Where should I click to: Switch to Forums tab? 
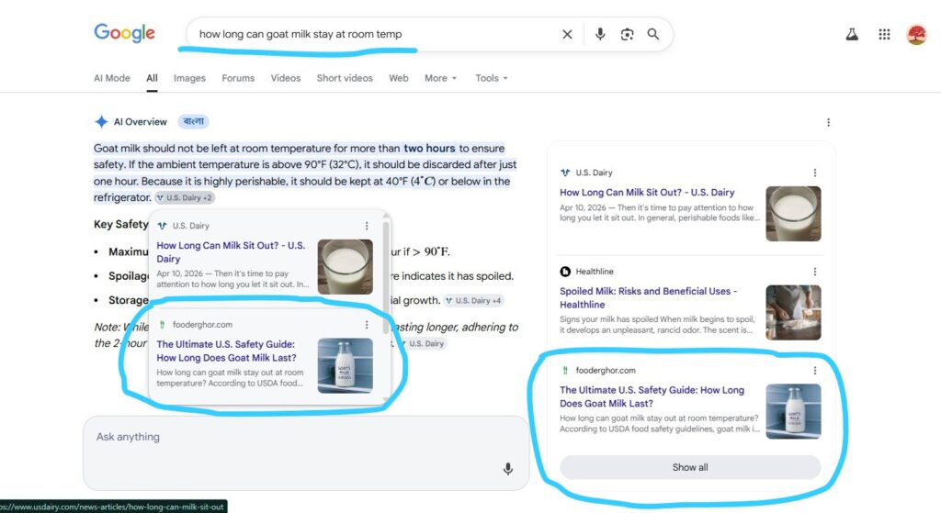pyautogui.click(x=238, y=78)
